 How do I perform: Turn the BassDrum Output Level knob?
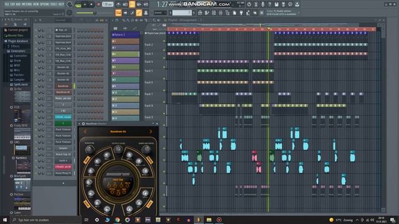tap(118, 149)
